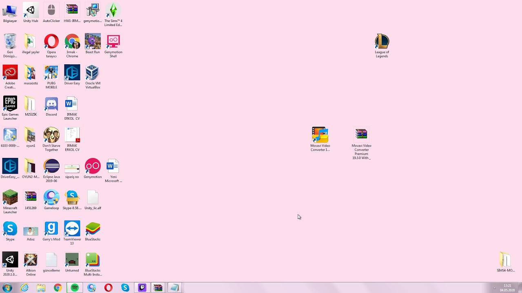The image size is (522, 293).
Task: Select the MÜZİK folder
Action: 31,107
